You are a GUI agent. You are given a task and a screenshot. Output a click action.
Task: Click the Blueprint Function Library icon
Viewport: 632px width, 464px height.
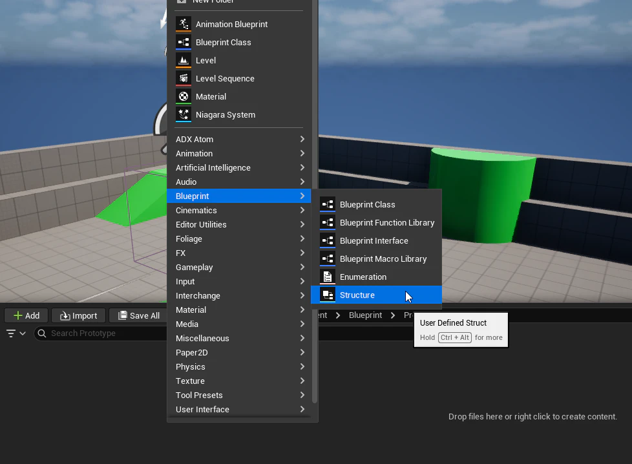coord(328,222)
